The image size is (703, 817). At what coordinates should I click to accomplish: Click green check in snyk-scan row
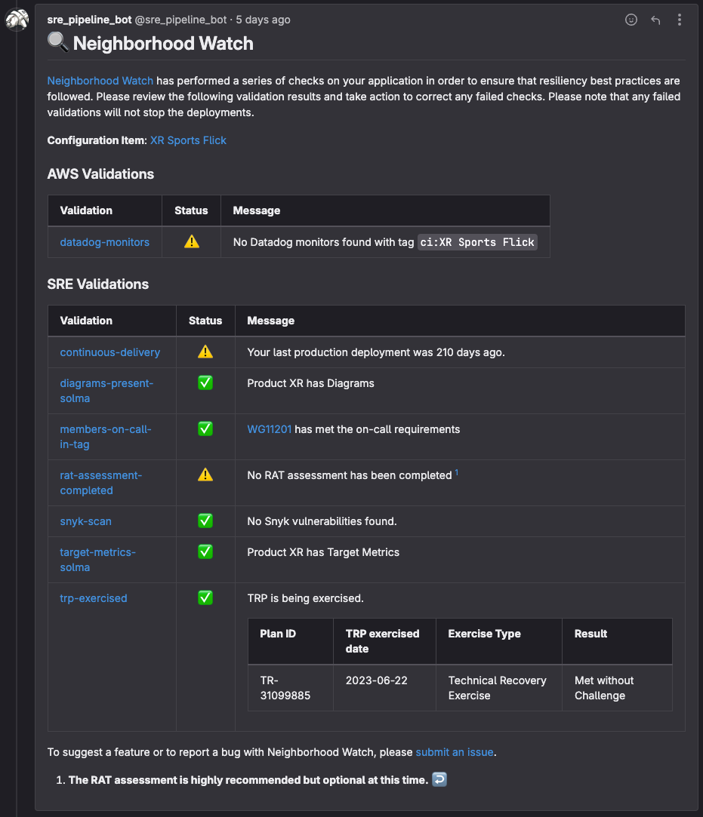point(205,521)
